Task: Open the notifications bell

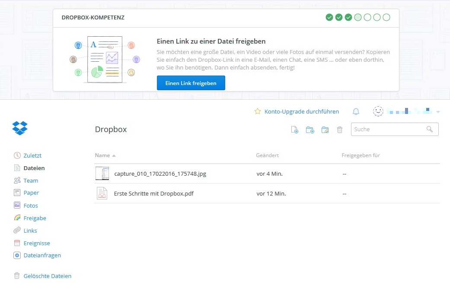Action: (x=356, y=112)
